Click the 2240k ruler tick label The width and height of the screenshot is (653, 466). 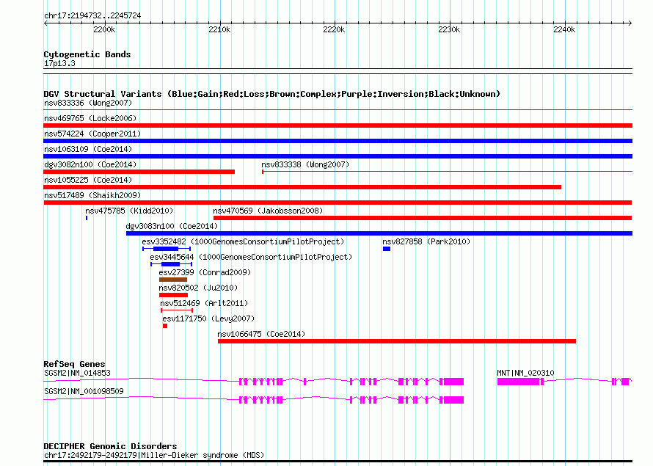pyautogui.click(x=564, y=29)
